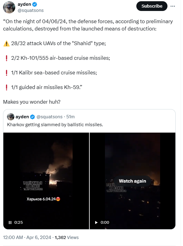Click the quoted tweet's verified badge

(x=32, y=117)
